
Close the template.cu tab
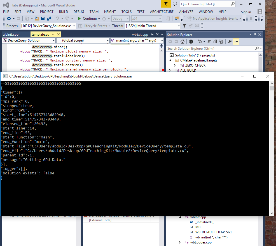[x=59, y=34]
